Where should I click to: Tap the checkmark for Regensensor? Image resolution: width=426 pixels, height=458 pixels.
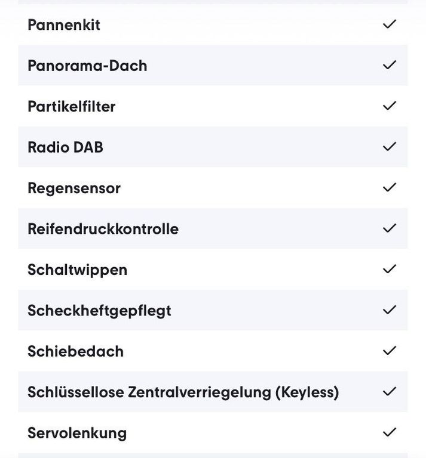pyautogui.click(x=390, y=187)
